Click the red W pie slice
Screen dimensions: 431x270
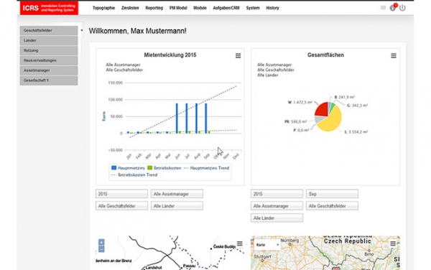(322, 109)
